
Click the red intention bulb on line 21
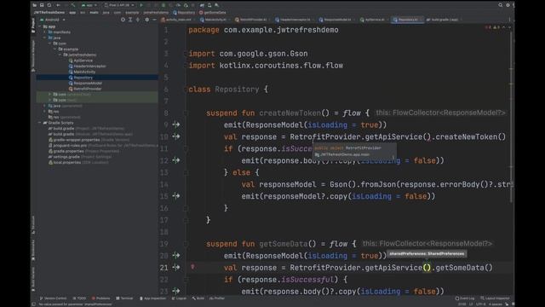pos(192,267)
